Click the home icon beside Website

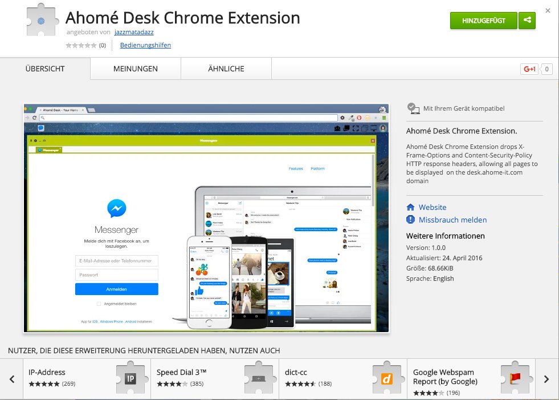[x=410, y=207]
